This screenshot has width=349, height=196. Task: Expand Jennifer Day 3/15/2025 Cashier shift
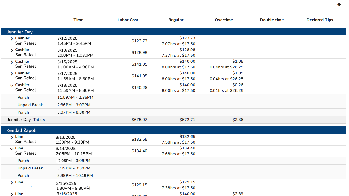click(12, 62)
